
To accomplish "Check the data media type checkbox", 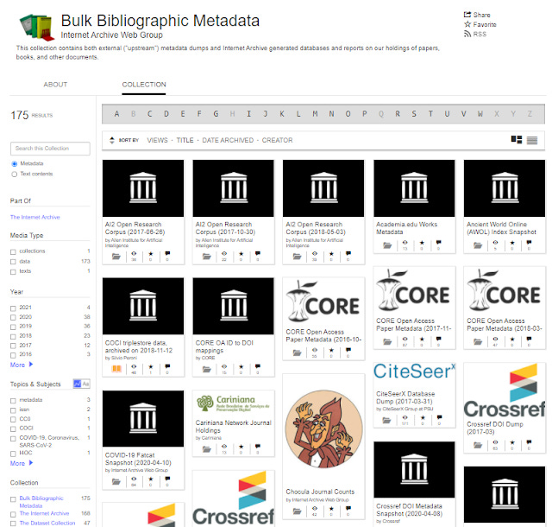I will click(x=14, y=262).
